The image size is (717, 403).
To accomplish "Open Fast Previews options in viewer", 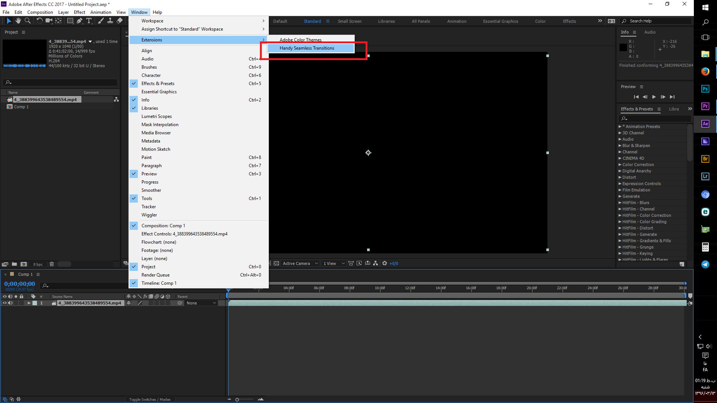I will 359,263.
